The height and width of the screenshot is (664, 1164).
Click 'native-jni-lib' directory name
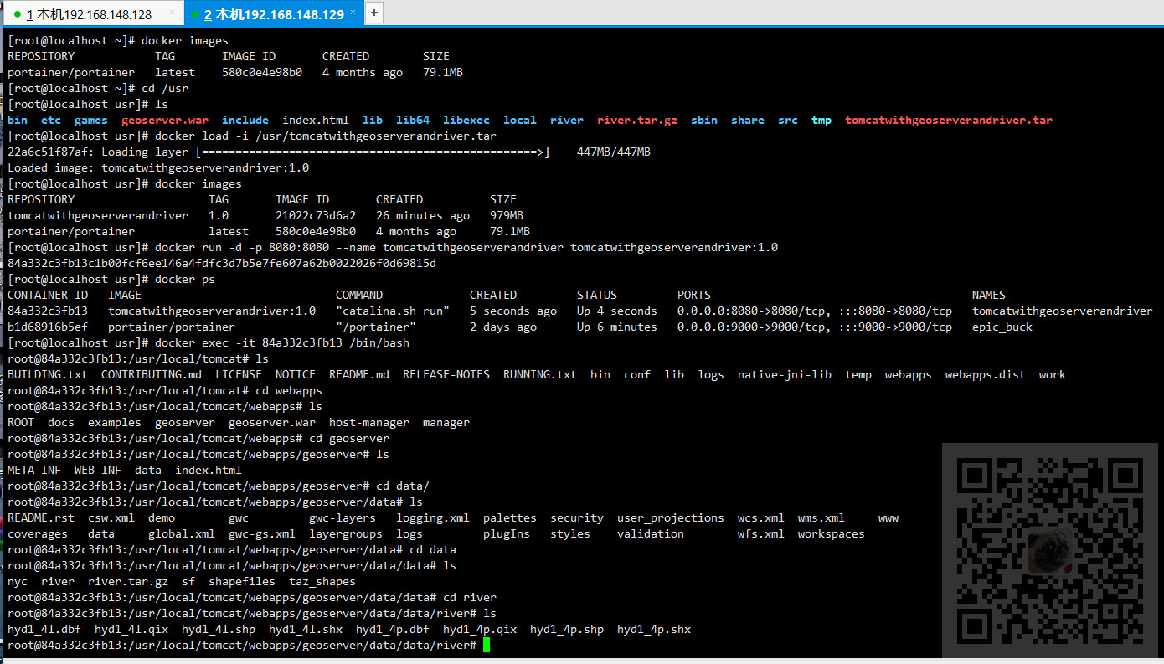tap(785, 374)
